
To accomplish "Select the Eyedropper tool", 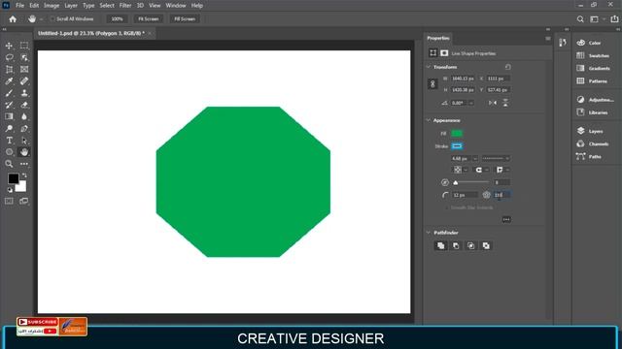I will tap(9, 81).
